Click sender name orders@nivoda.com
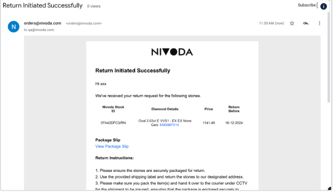The image size is (334, 192). click(x=42, y=23)
